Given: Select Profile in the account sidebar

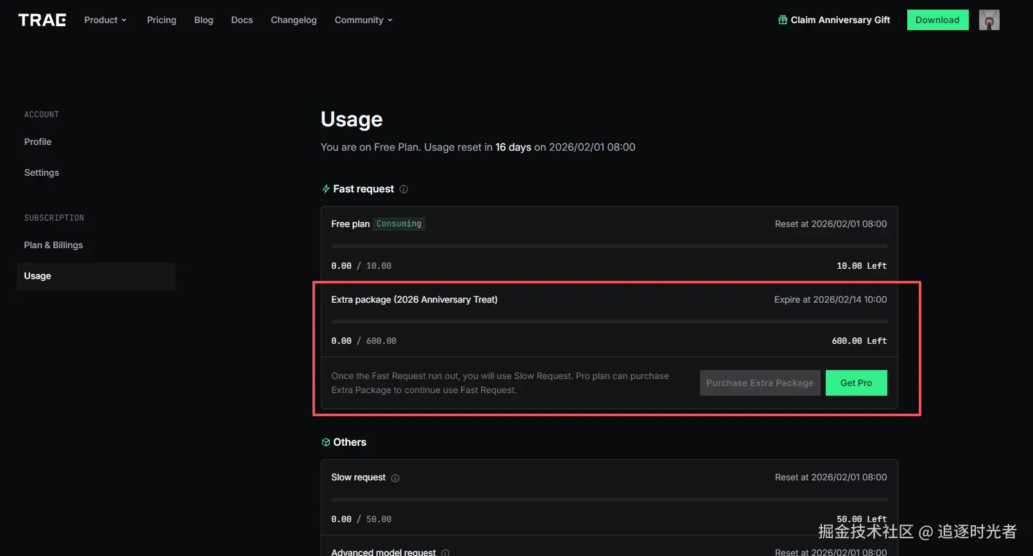Looking at the screenshot, I should pos(38,142).
